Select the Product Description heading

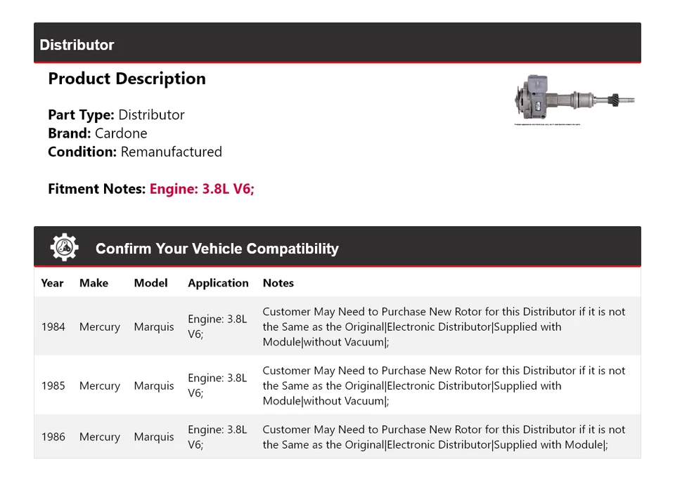pyautogui.click(x=127, y=79)
